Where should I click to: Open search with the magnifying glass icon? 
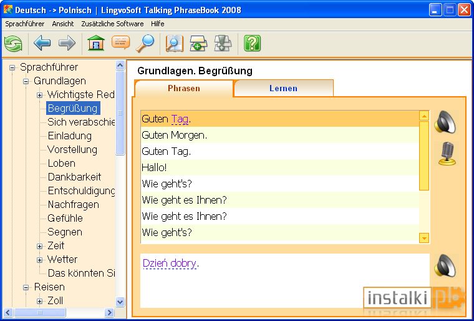click(x=145, y=44)
